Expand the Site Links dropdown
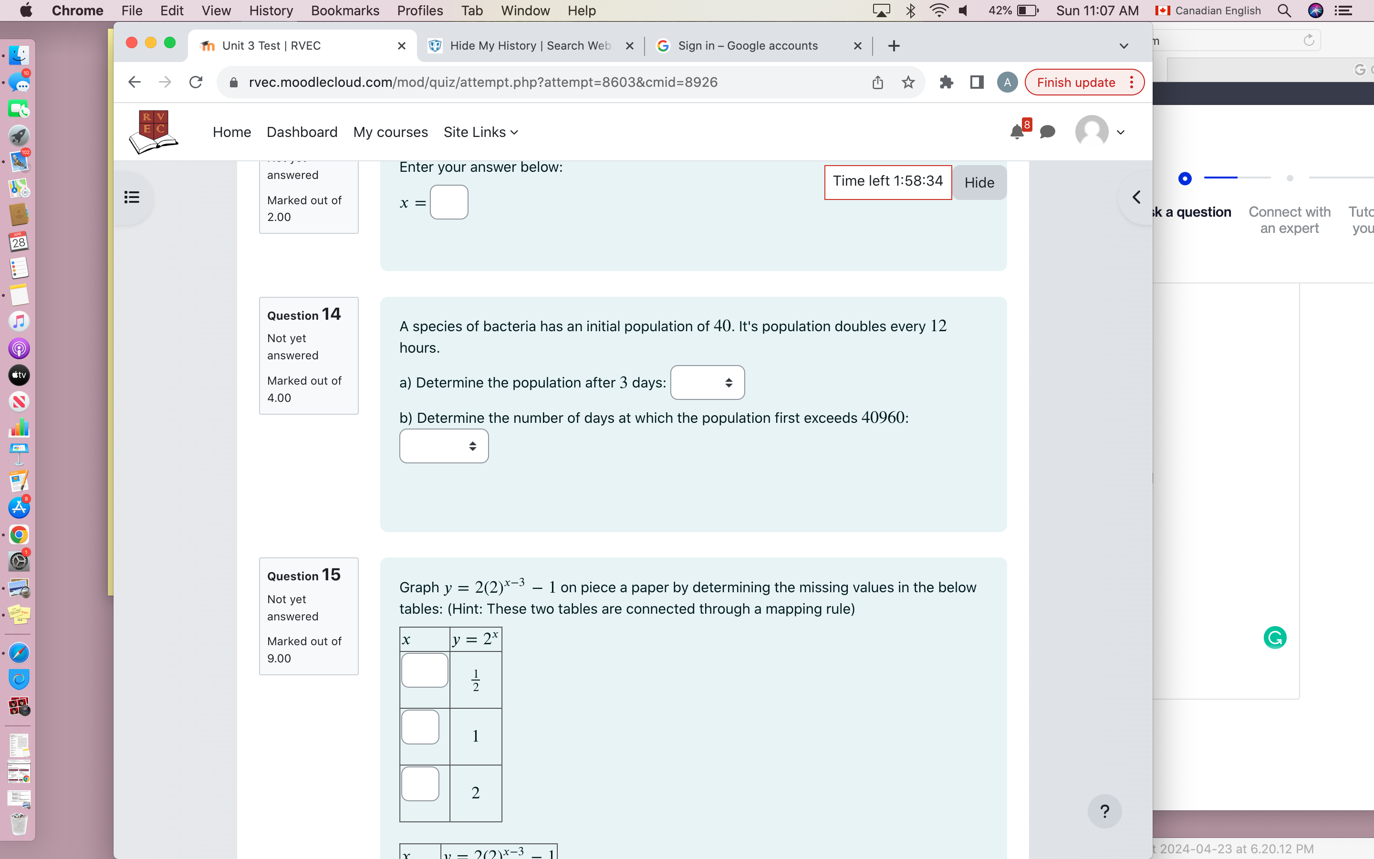 480,132
